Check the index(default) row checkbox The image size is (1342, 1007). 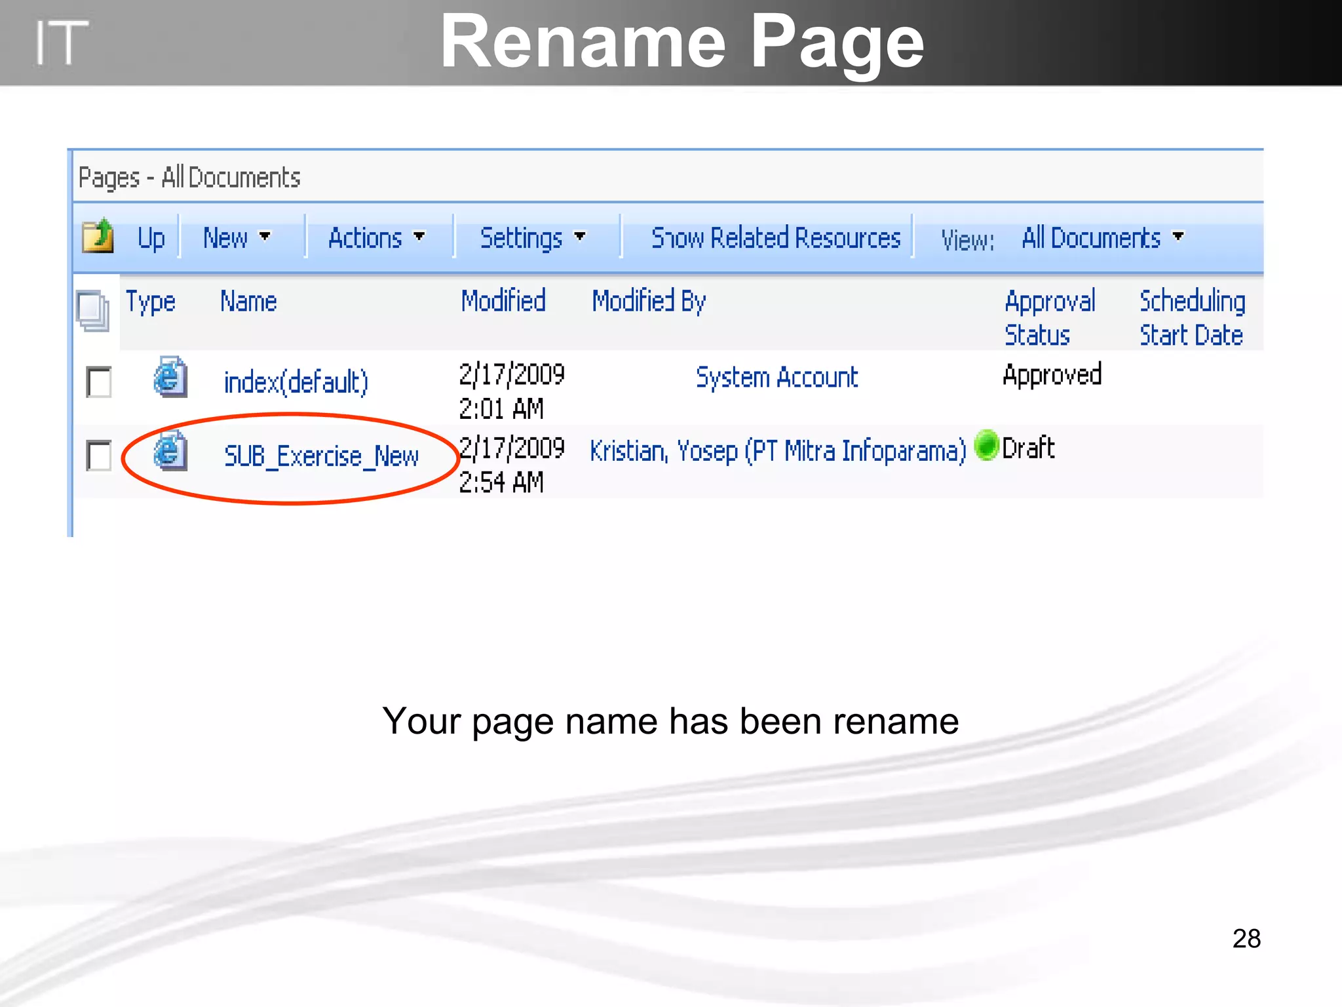(x=99, y=382)
